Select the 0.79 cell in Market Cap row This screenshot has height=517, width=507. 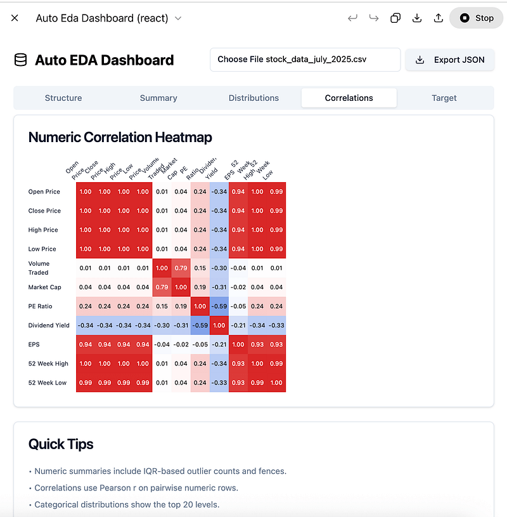click(x=162, y=287)
